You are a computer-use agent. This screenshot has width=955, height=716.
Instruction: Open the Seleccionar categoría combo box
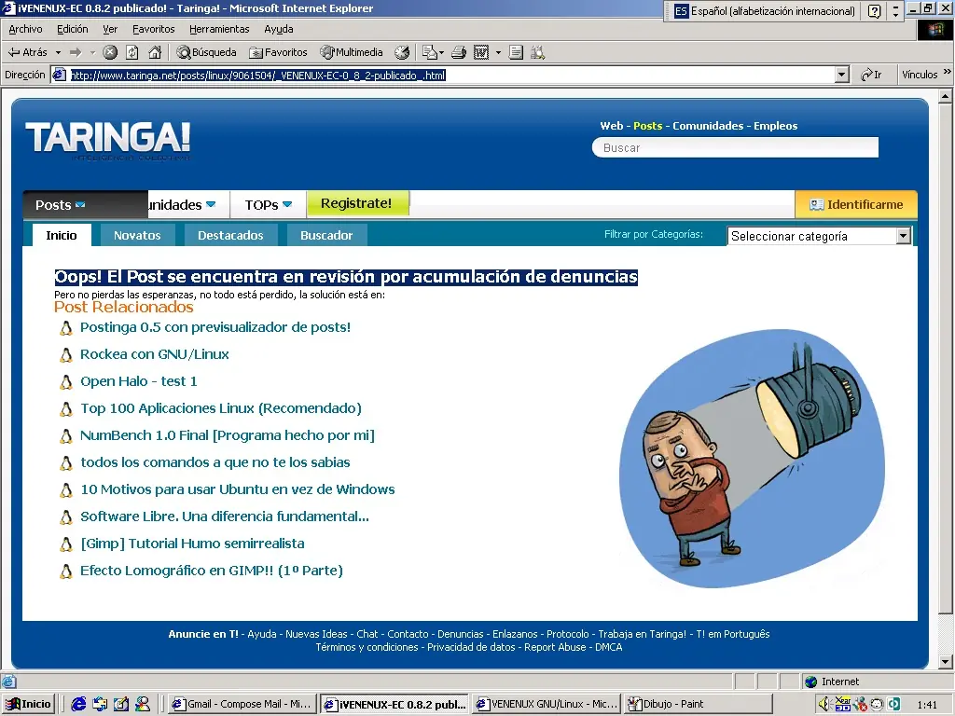819,236
